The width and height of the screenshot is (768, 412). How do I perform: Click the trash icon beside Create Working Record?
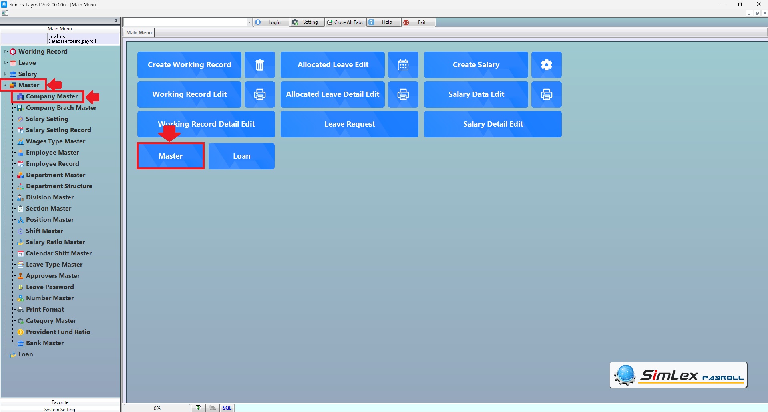259,65
